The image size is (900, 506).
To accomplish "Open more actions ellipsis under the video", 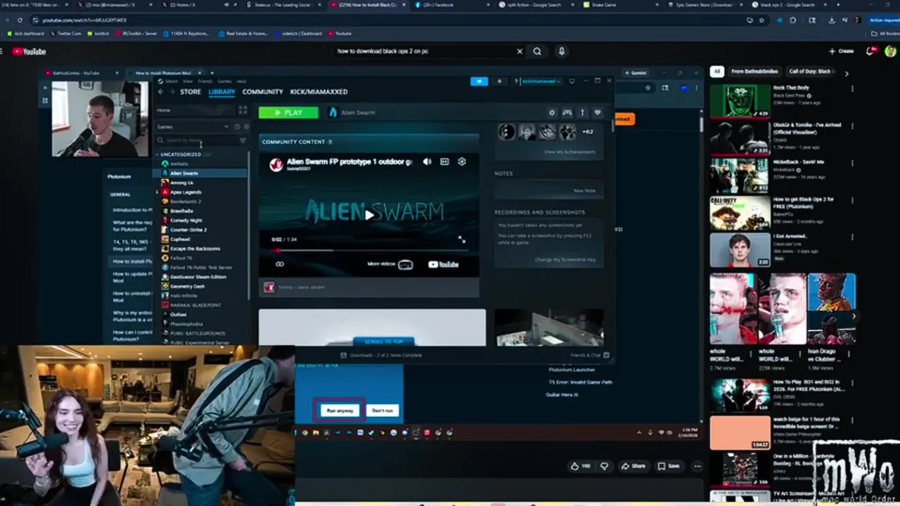I will (x=697, y=466).
